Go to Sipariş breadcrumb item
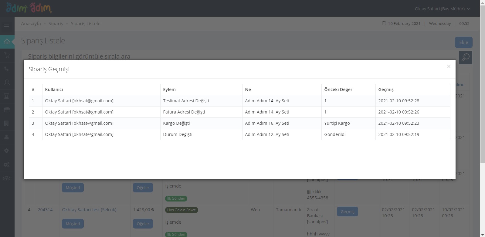 click(56, 24)
